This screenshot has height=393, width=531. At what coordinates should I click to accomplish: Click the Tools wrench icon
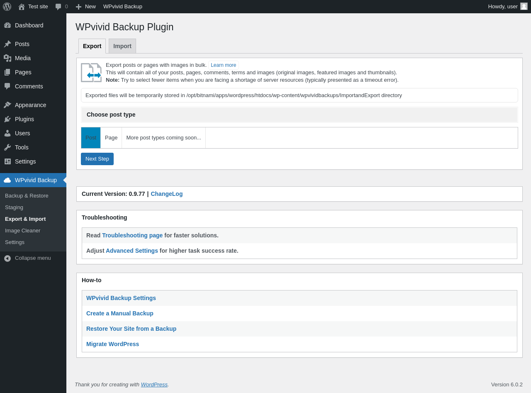(7, 147)
